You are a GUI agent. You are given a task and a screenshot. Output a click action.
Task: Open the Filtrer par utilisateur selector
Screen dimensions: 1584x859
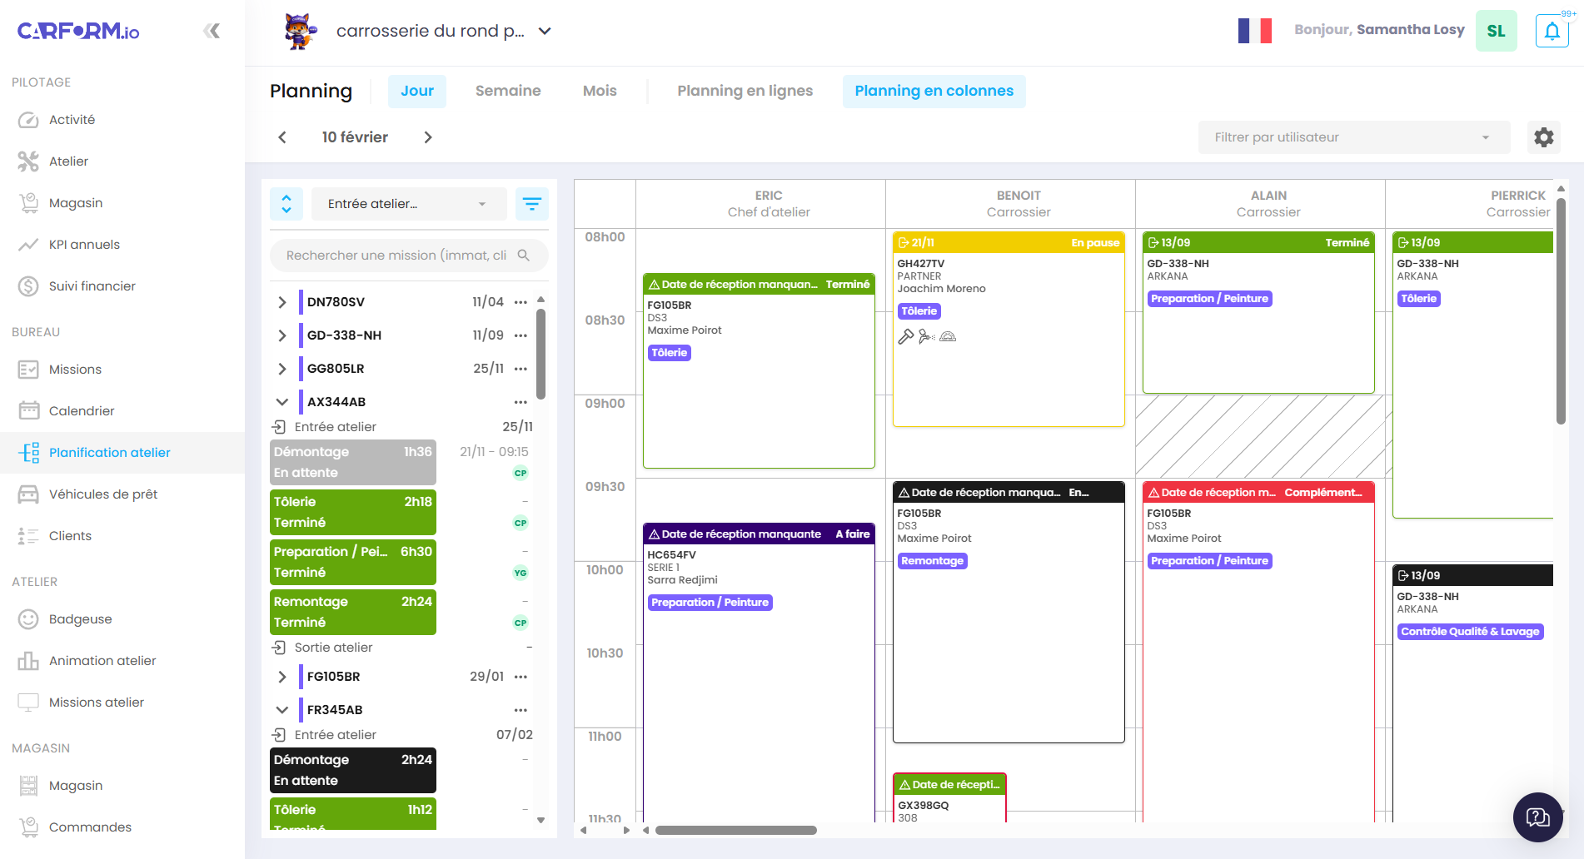click(x=1352, y=137)
